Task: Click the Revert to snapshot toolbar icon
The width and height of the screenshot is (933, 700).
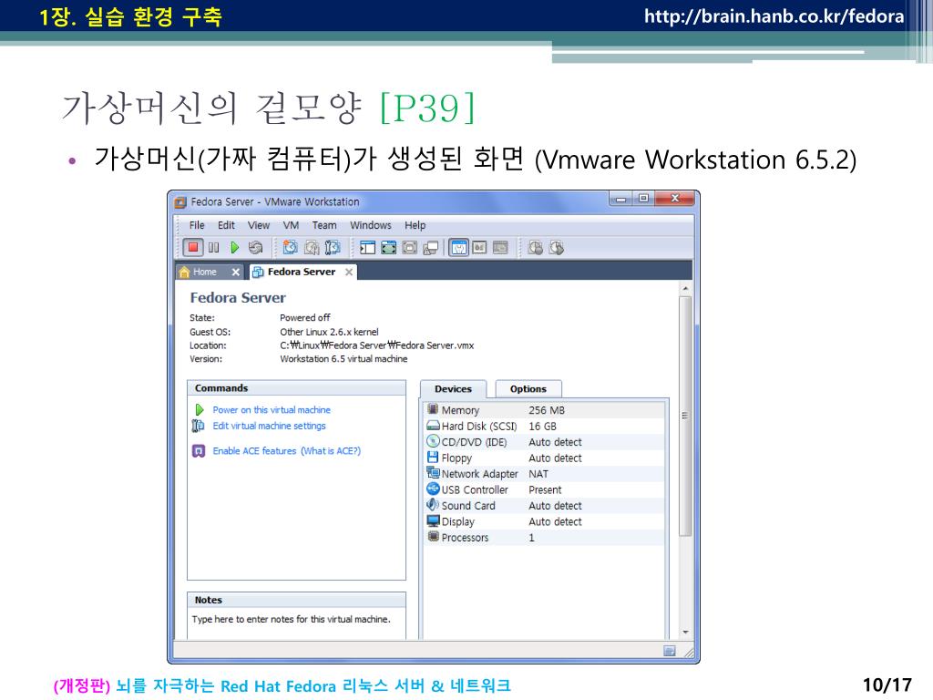Action: [312, 247]
